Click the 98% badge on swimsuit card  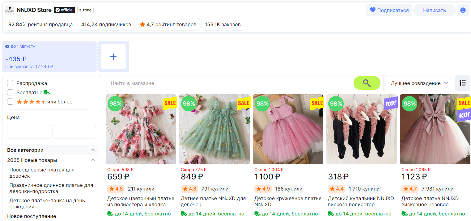click(336, 104)
